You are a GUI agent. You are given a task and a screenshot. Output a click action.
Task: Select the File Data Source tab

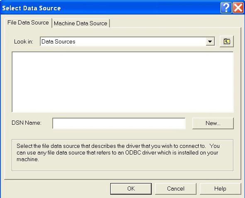(28, 23)
